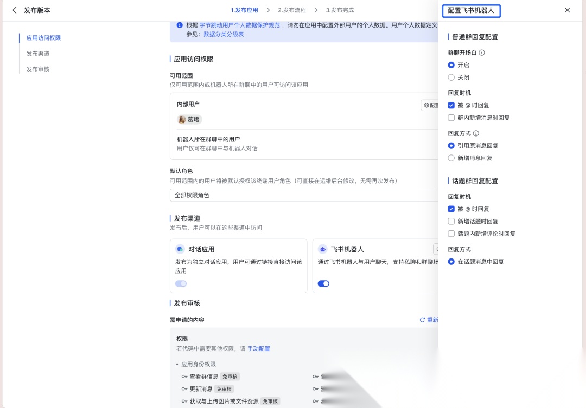Click the blue info icon in the notice banner
Viewport: 586px width, 408px height.
coord(180,25)
